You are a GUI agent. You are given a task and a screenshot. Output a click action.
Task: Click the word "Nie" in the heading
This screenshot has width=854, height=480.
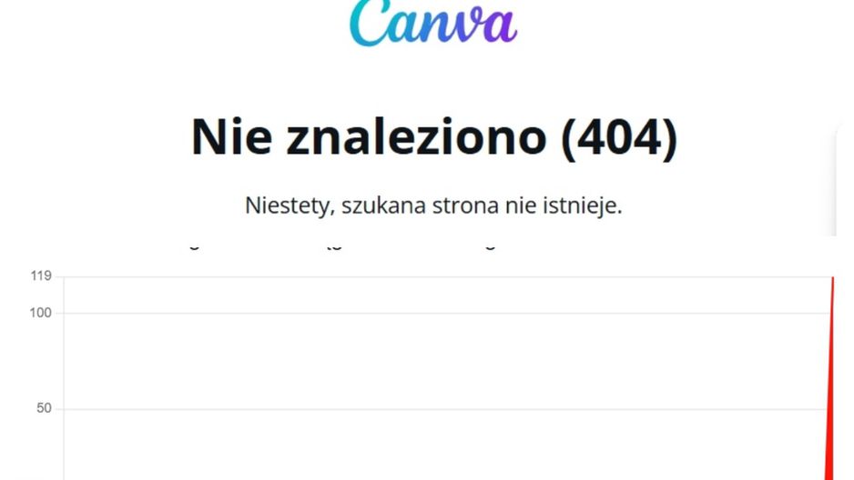pos(231,137)
